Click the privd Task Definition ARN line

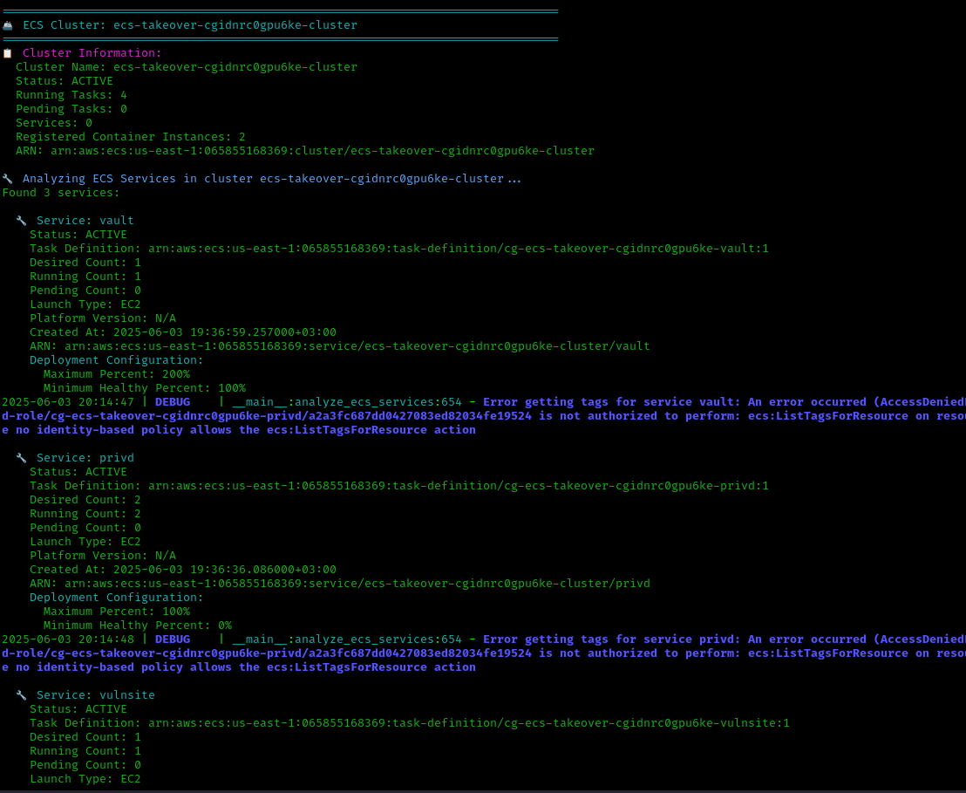coord(399,486)
